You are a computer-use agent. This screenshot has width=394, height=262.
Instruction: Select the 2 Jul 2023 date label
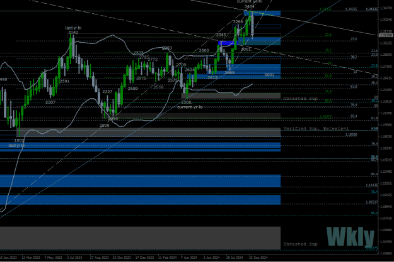coord(74,258)
